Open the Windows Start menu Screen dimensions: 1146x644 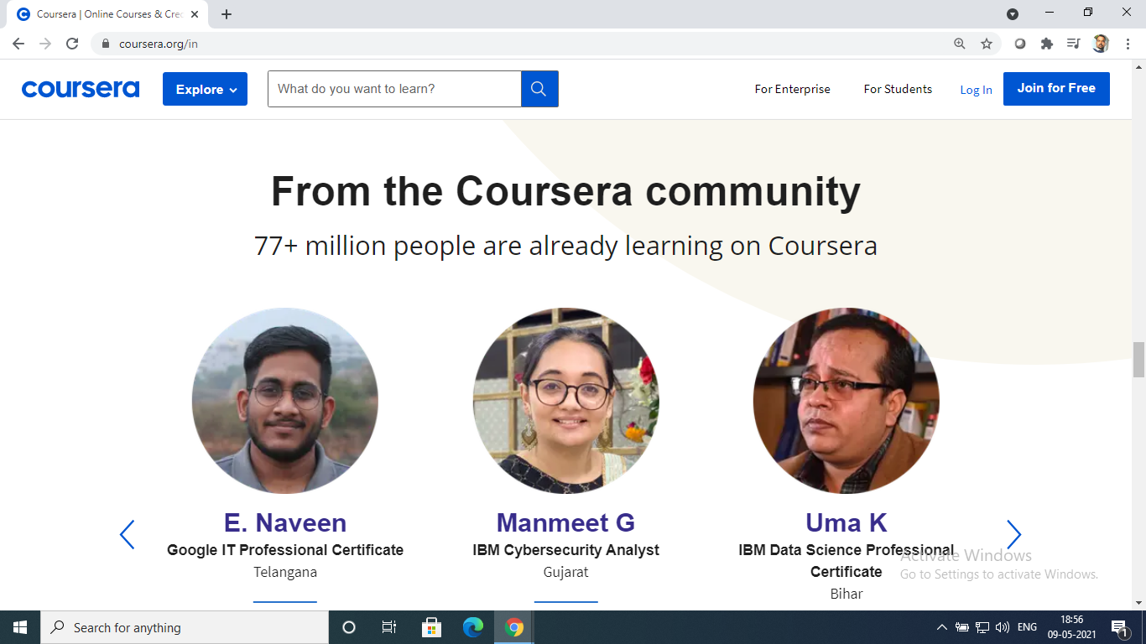click(20, 627)
